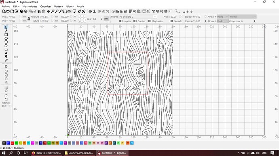279x156 pixels.
Task: Open the Editar menu
Action: click(16, 6)
